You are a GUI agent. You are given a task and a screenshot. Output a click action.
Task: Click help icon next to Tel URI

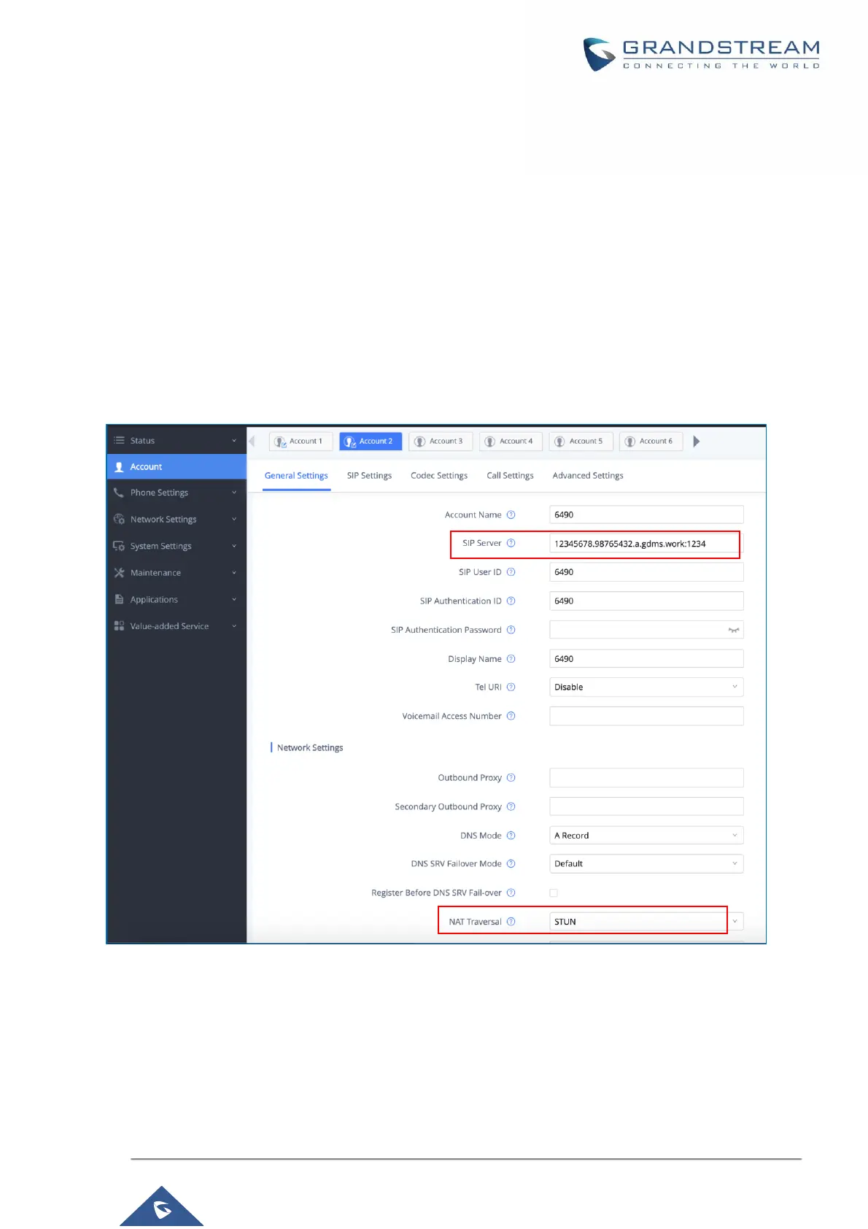[x=511, y=687]
